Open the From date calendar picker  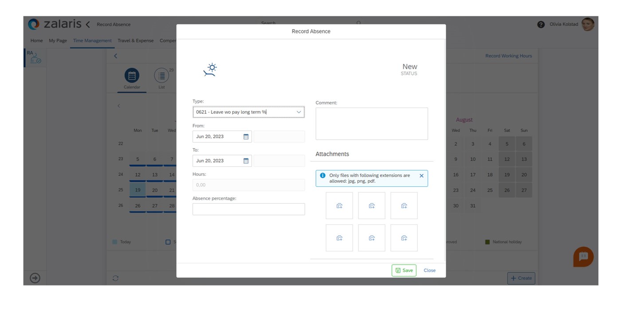click(x=246, y=137)
